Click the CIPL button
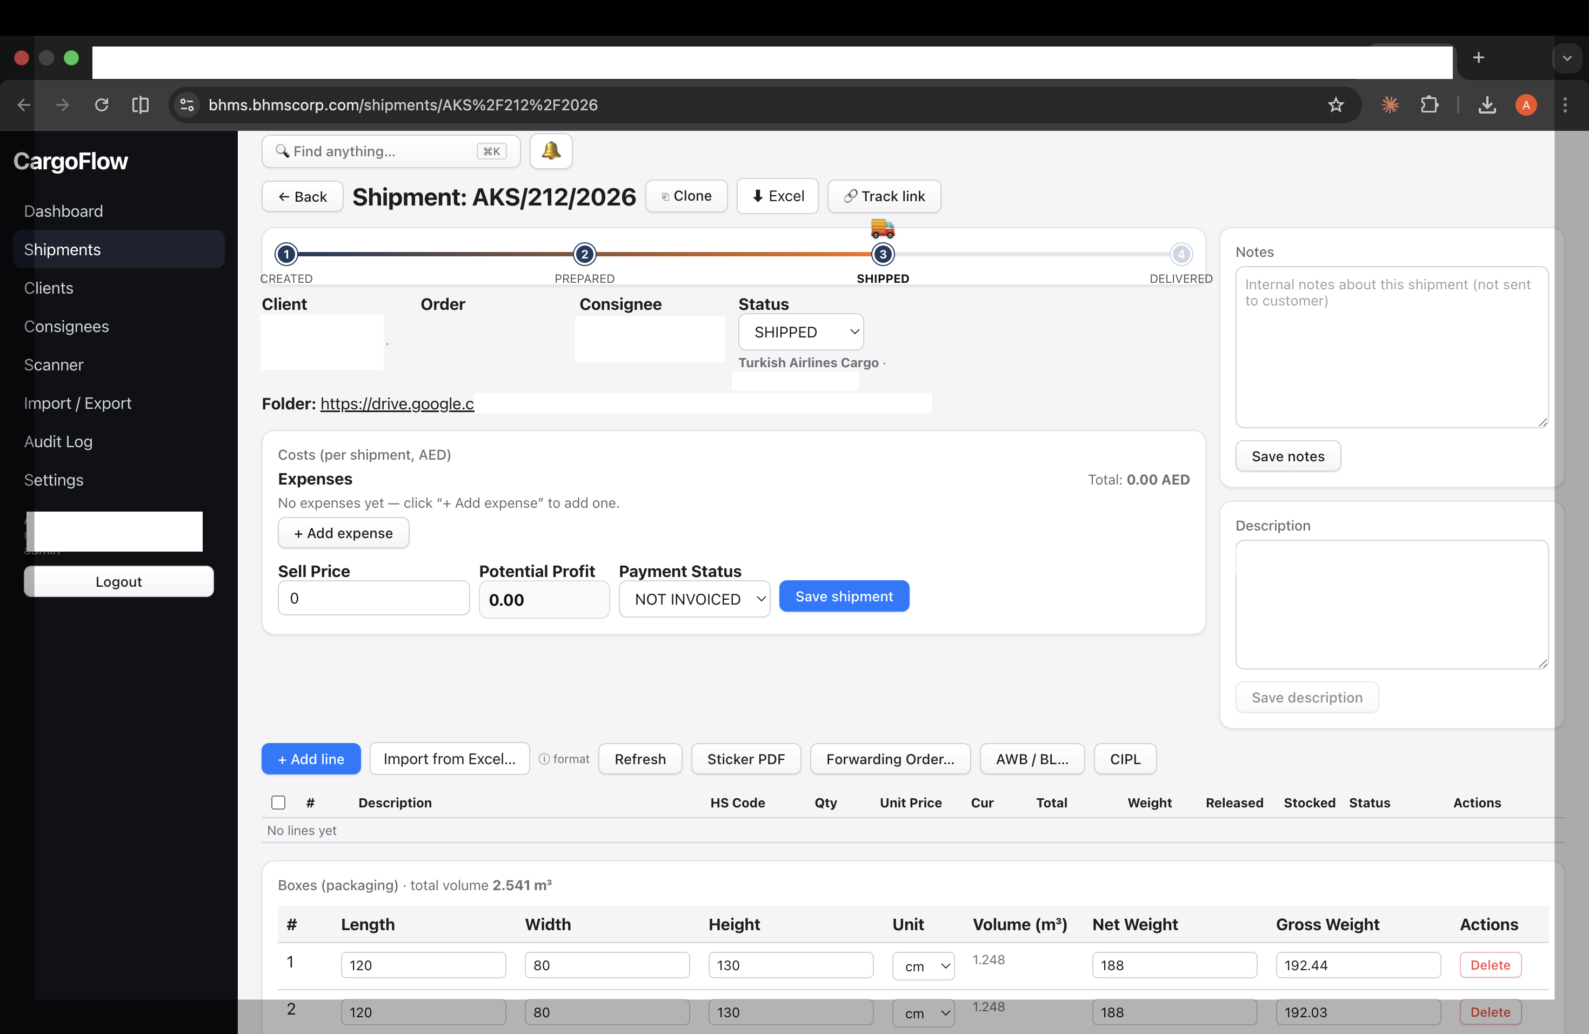This screenshot has width=1589, height=1034. 1125,759
